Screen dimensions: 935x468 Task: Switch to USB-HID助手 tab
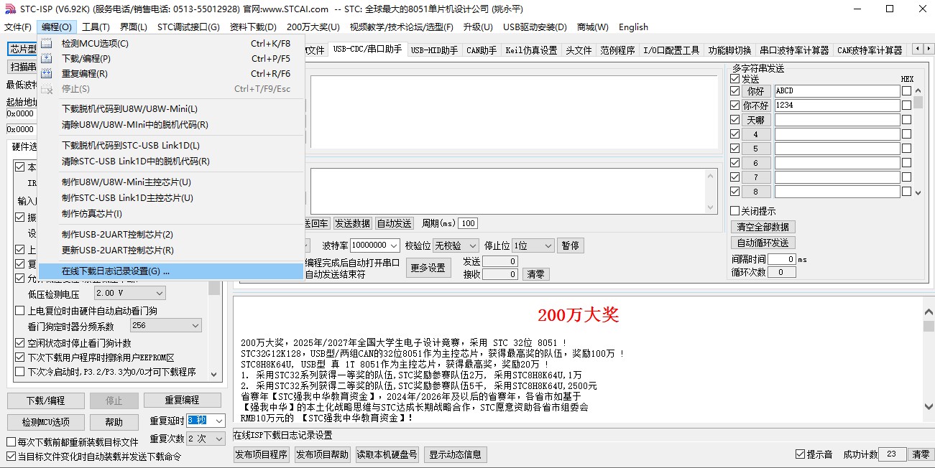(434, 50)
